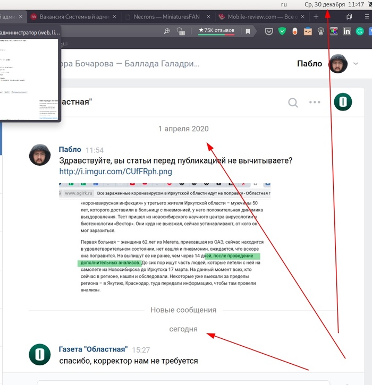
Task: Click the system clock showing Ср, 30 декабря 11:47
Action: 334,4
